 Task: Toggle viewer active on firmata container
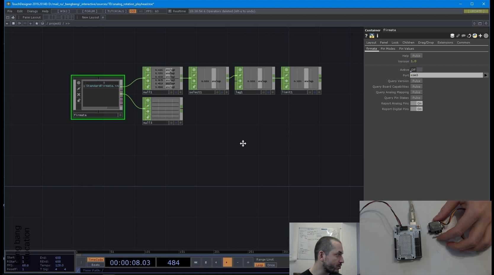(x=79, y=83)
